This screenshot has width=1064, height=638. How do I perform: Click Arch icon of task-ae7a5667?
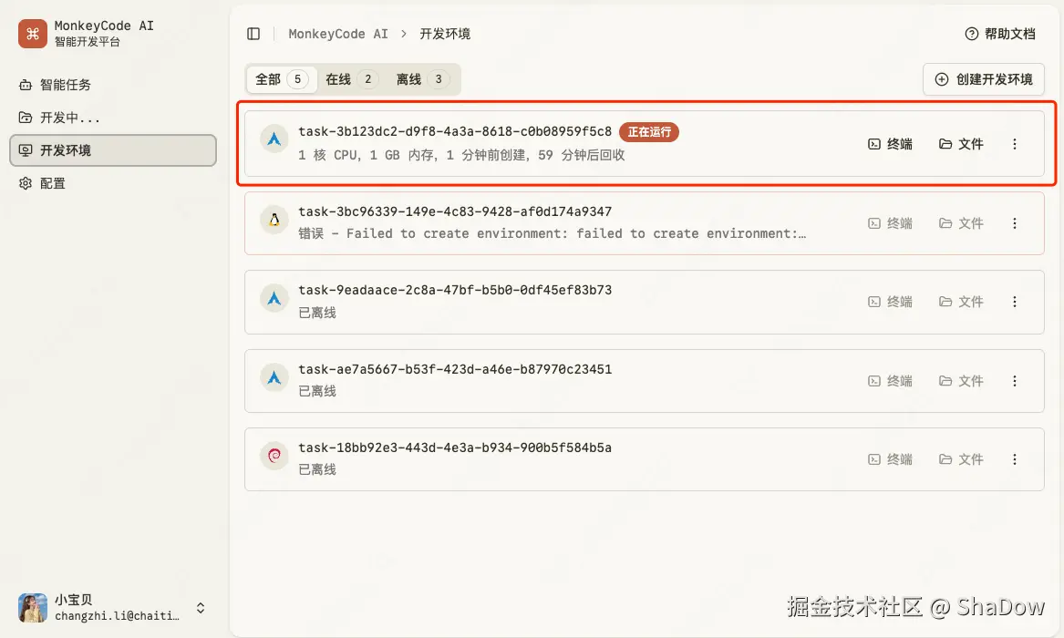tap(274, 377)
